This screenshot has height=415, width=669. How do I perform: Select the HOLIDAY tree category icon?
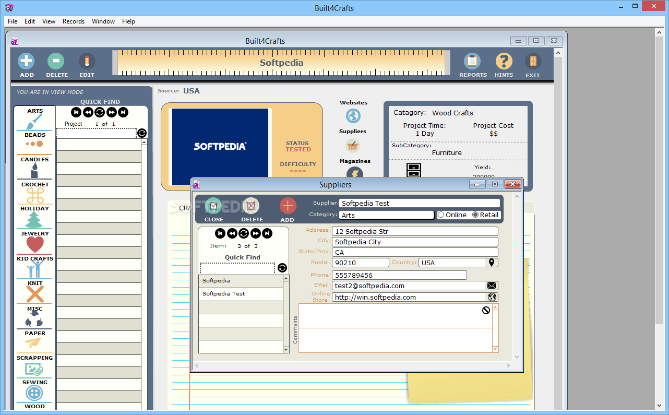(x=34, y=220)
